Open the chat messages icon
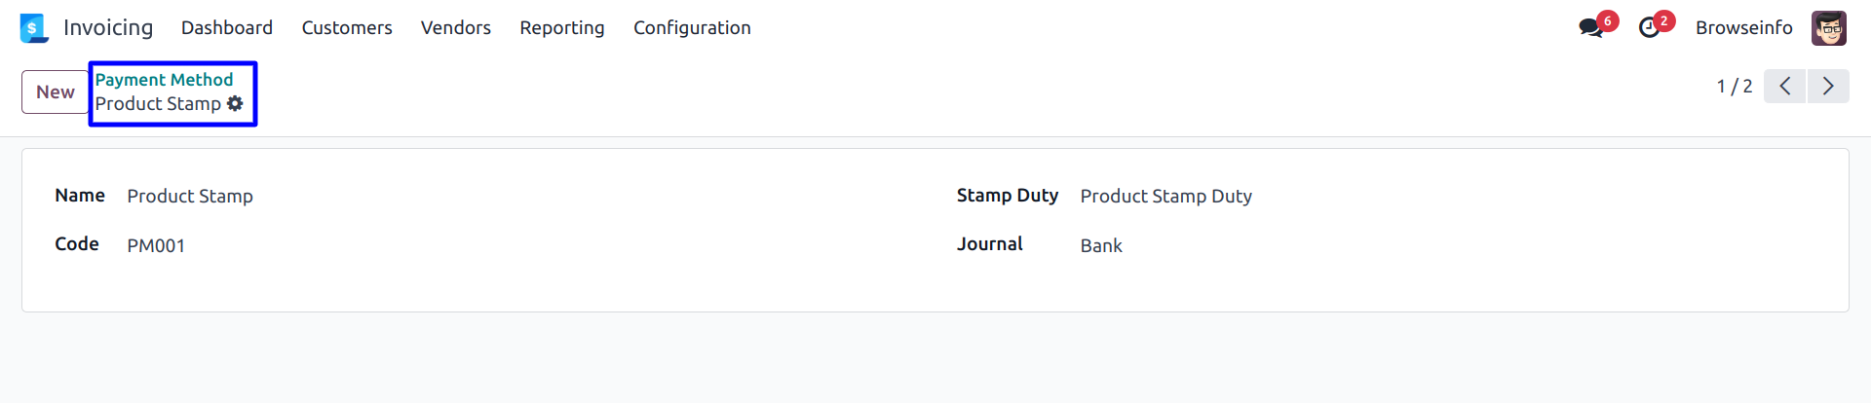Image resolution: width=1871 pixels, height=403 pixels. point(1591,28)
